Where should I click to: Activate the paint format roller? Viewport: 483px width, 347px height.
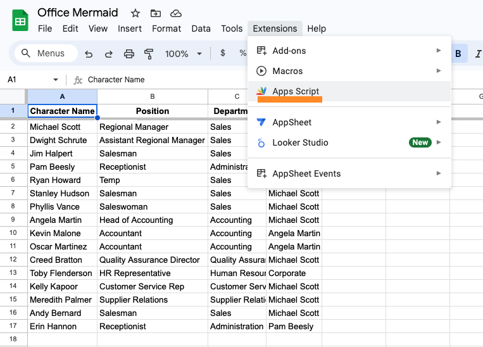click(x=149, y=54)
